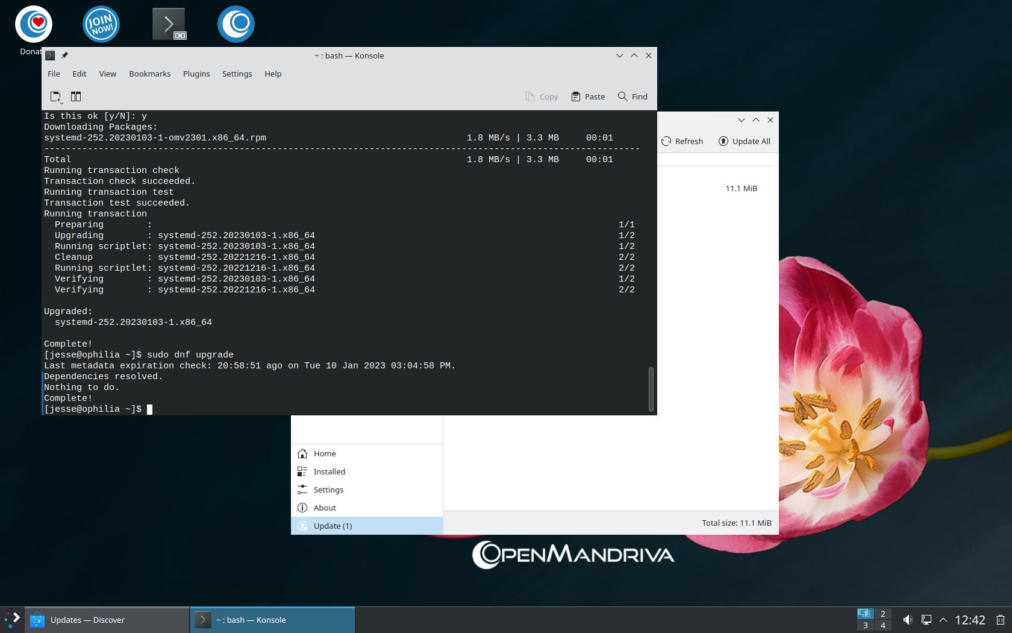Click the Konsole terminal scrollbar handle
Image resolution: width=1012 pixels, height=633 pixels.
[x=651, y=389]
